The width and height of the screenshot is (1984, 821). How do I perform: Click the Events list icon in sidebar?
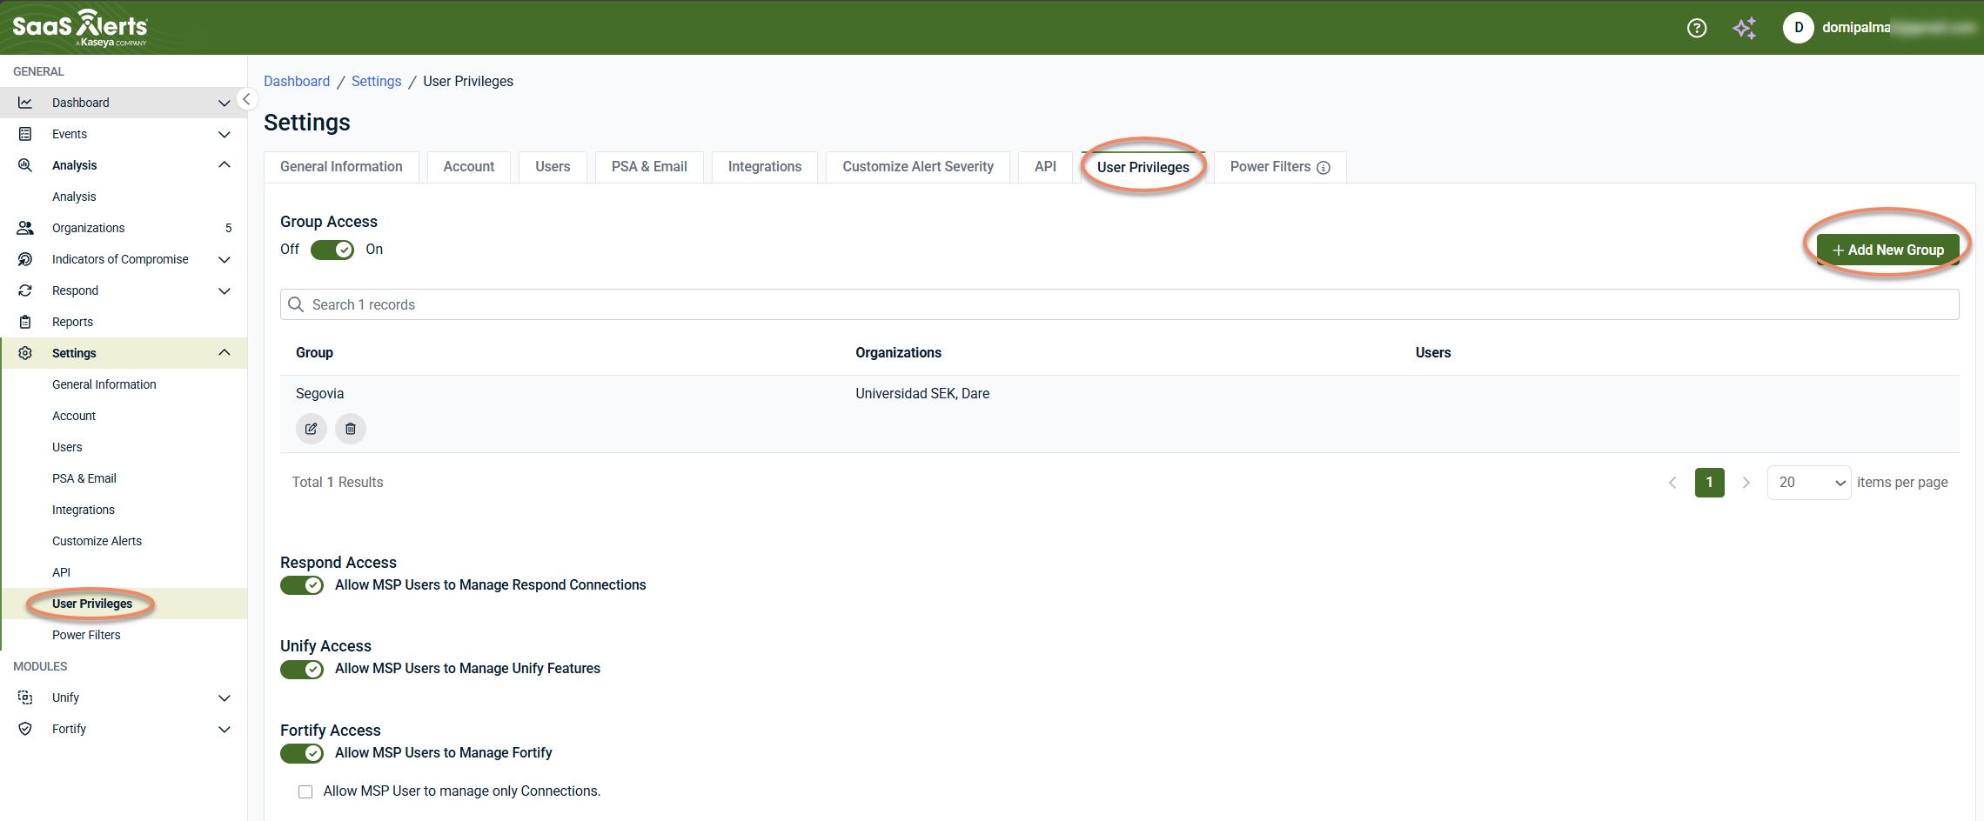tap(25, 134)
